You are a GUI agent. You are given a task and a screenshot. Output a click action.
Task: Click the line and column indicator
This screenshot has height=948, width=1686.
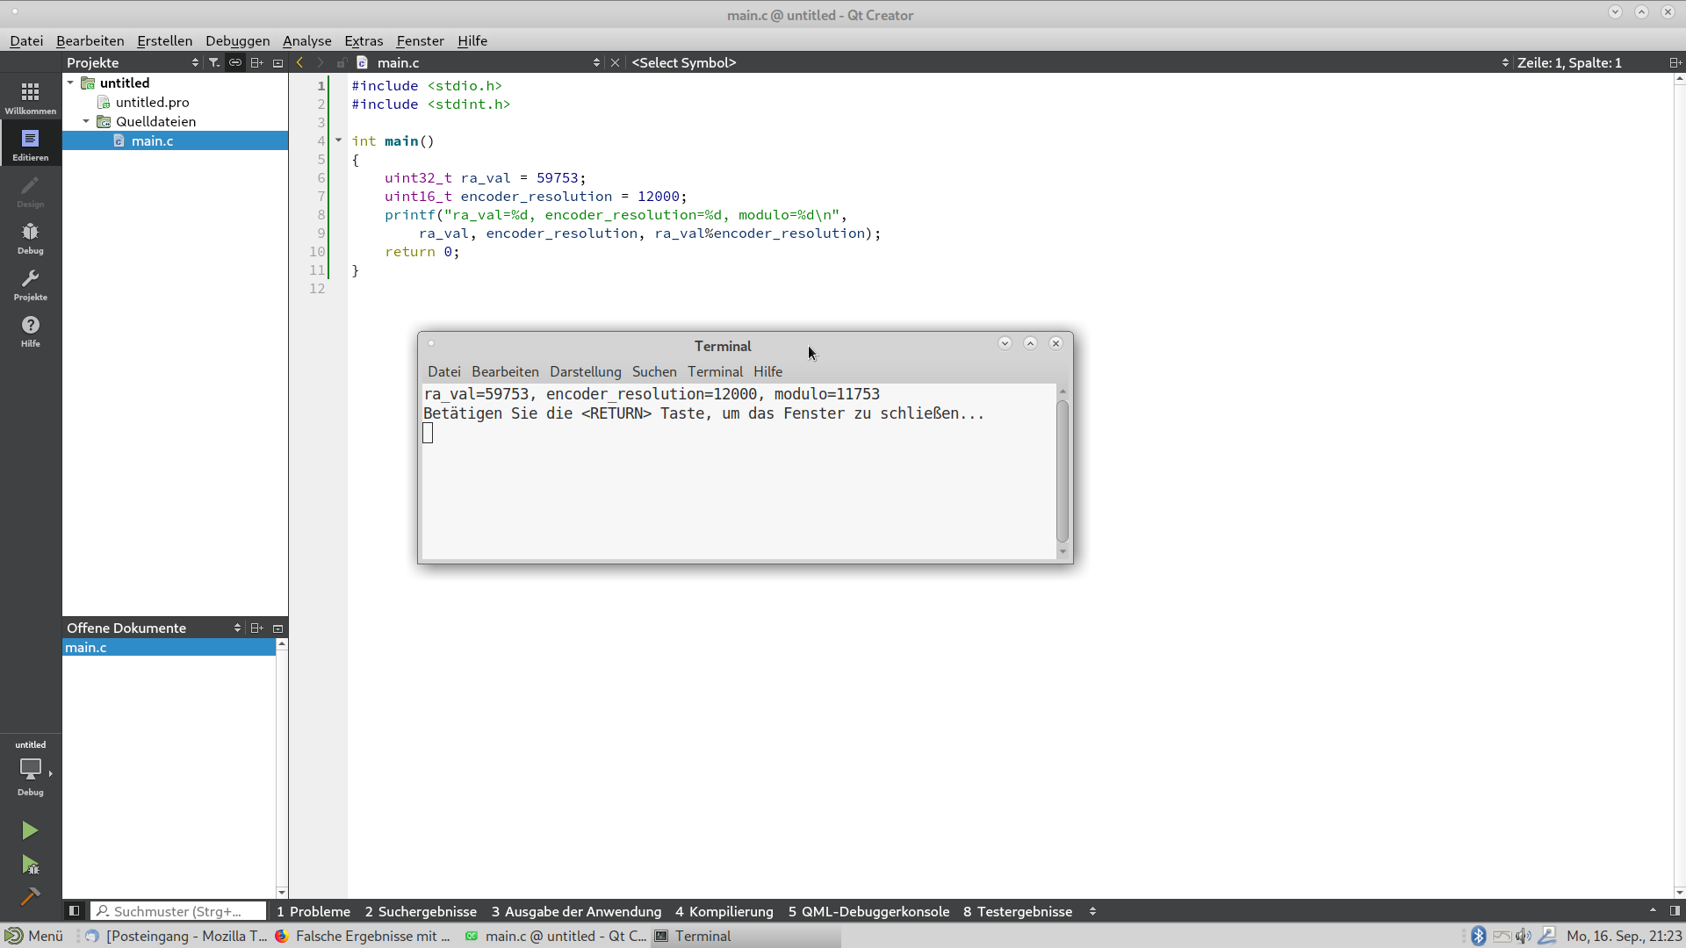tap(1569, 62)
